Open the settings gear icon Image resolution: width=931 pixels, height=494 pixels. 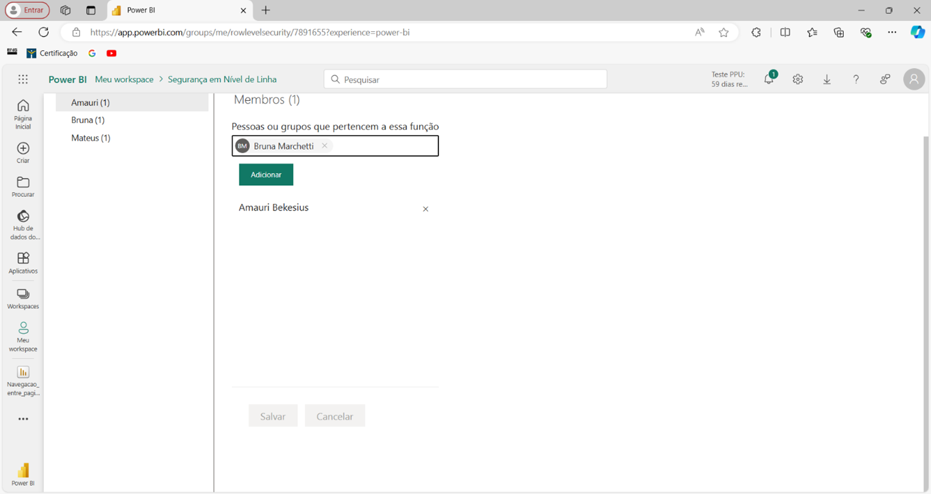click(798, 79)
